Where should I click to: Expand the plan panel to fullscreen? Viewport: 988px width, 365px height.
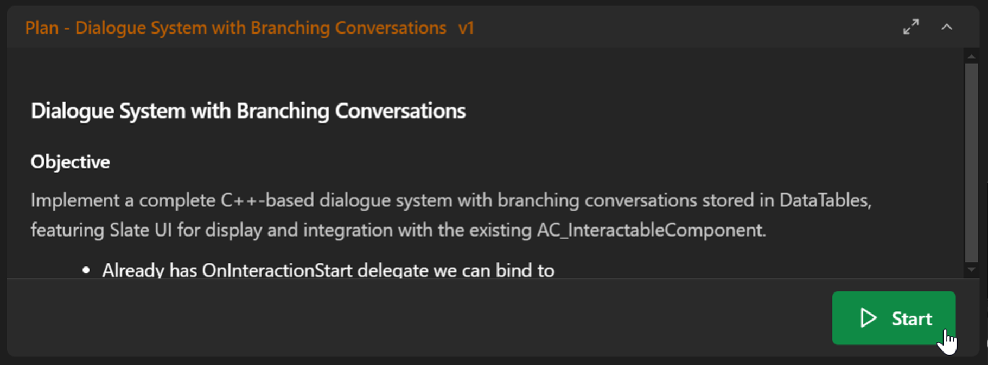[911, 27]
